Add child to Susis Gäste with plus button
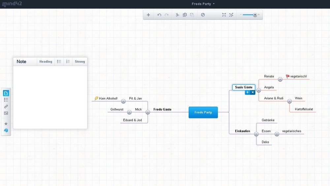This screenshot has width=330, height=186. pyautogui.click(x=247, y=92)
